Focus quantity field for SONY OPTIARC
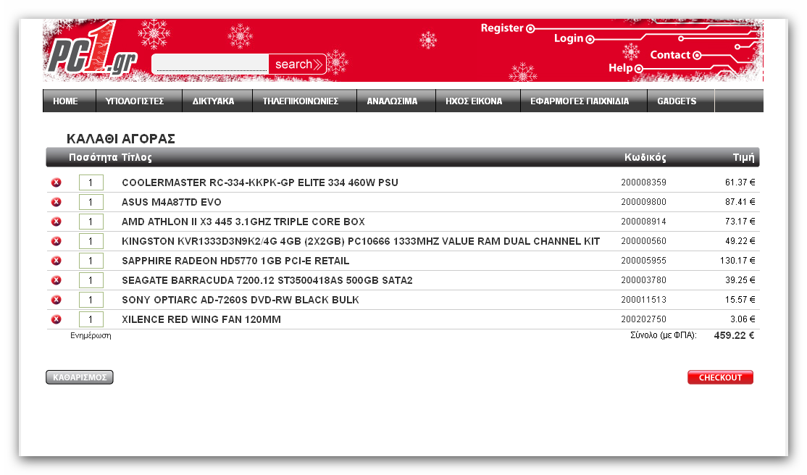 pyautogui.click(x=91, y=300)
